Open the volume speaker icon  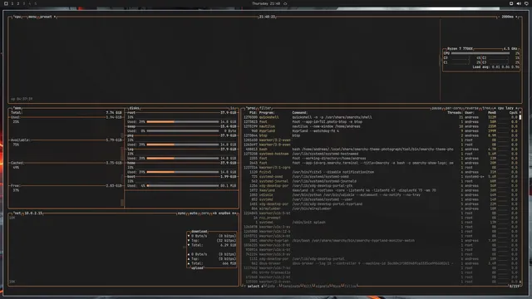pyautogui.click(x=519, y=3)
